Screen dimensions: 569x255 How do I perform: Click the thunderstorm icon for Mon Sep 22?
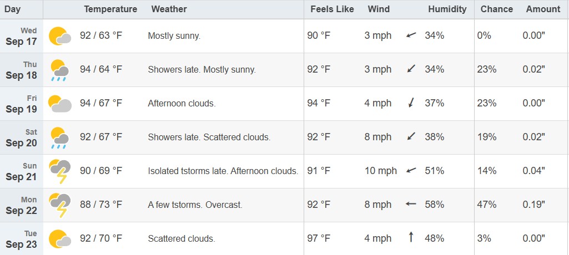point(60,205)
